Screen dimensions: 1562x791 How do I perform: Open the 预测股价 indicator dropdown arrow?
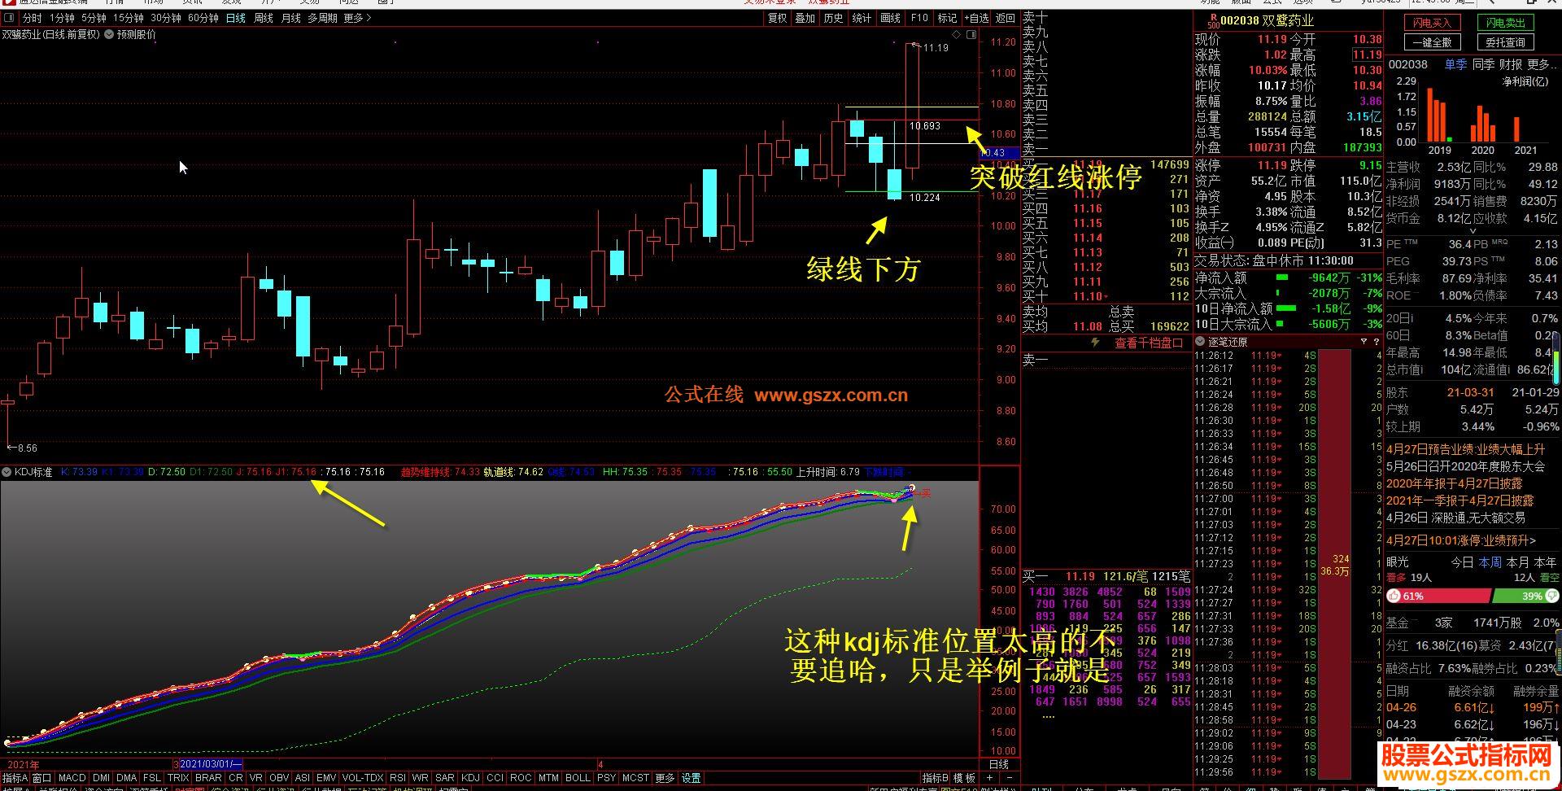tap(109, 34)
